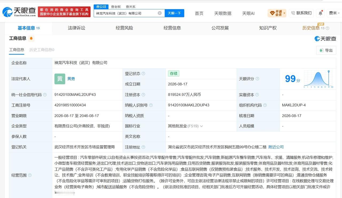The width and height of the screenshot is (342, 198).
Task: Click the help icon next to 天眼评分
Action: 257,79
